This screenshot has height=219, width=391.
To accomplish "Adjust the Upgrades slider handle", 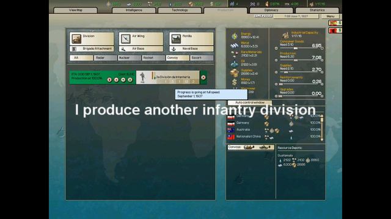I will (280, 96).
